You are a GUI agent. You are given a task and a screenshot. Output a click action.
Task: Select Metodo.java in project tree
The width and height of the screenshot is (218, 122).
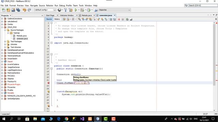click(x=21, y=36)
